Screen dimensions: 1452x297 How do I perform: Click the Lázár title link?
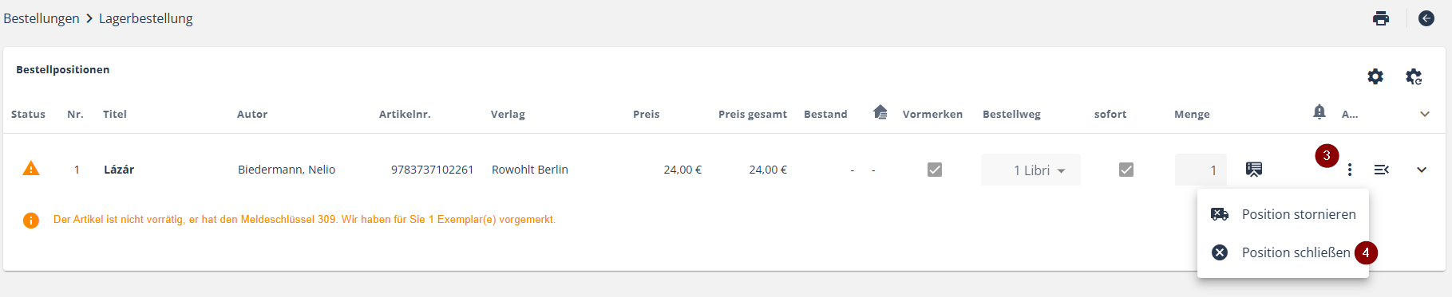click(119, 170)
